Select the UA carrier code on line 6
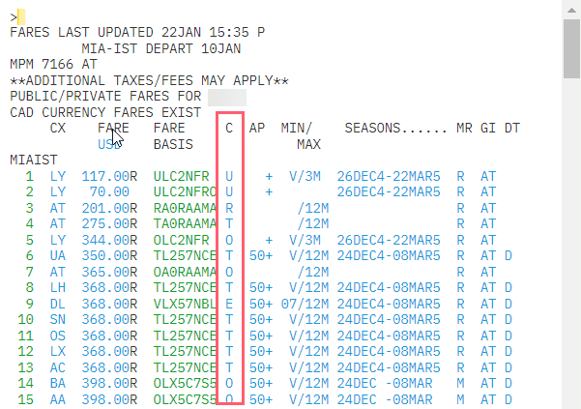Screen dimensions: 581x409 coord(58,254)
